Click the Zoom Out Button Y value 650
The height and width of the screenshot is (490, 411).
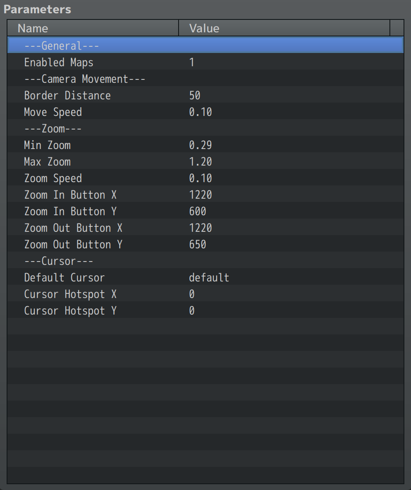197,244
